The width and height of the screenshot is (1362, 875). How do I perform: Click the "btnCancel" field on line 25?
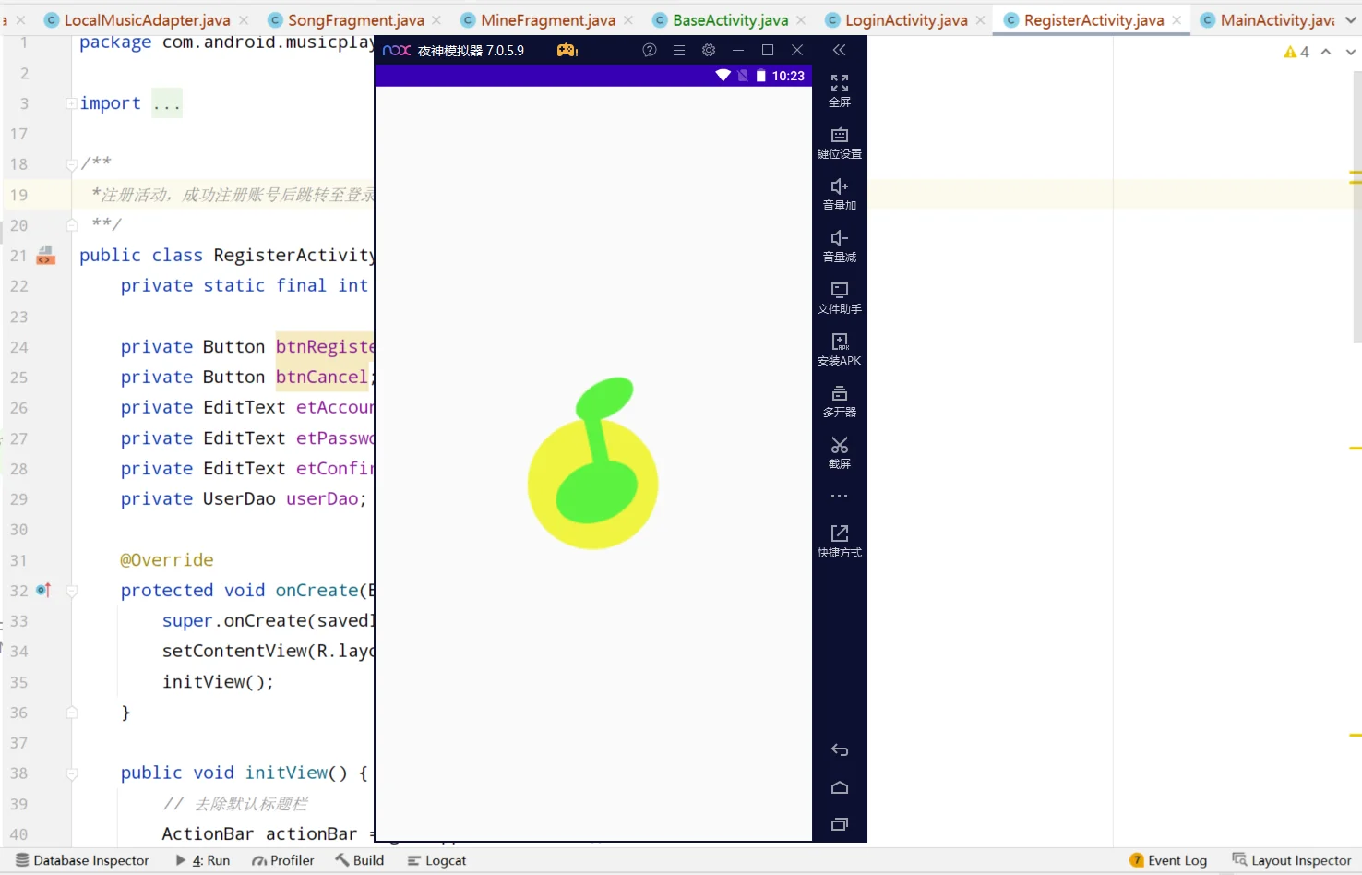[x=321, y=378]
